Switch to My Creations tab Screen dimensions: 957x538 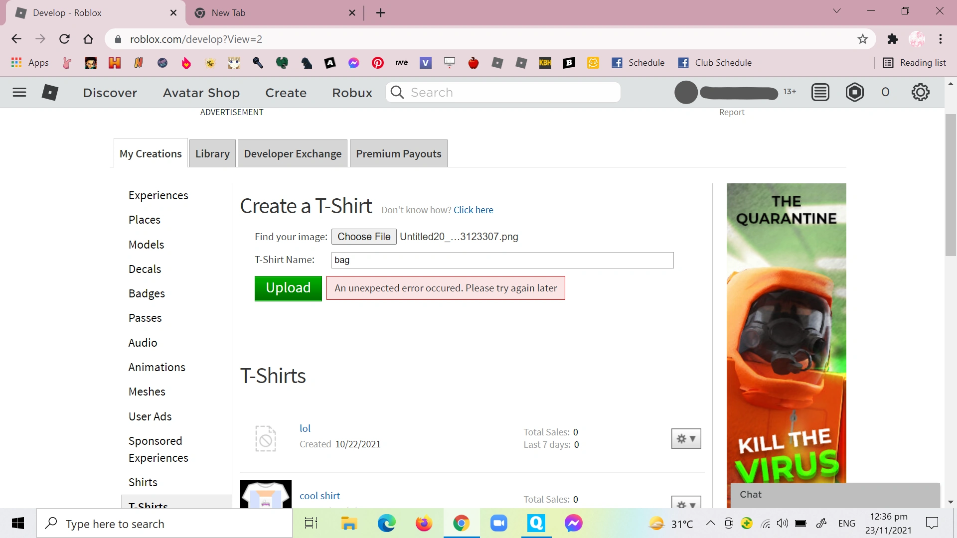tap(151, 153)
